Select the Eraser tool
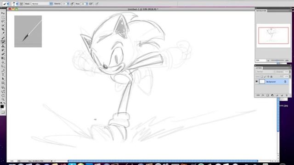This screenshot has width=294, height=165. pos(3,54)
